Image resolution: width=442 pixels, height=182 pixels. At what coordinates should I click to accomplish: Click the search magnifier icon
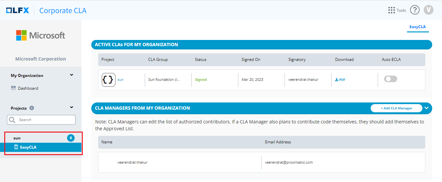coord(12,120)
